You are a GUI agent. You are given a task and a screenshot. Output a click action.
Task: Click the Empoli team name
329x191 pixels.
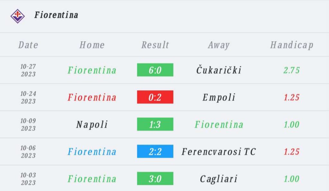[219, 97]
